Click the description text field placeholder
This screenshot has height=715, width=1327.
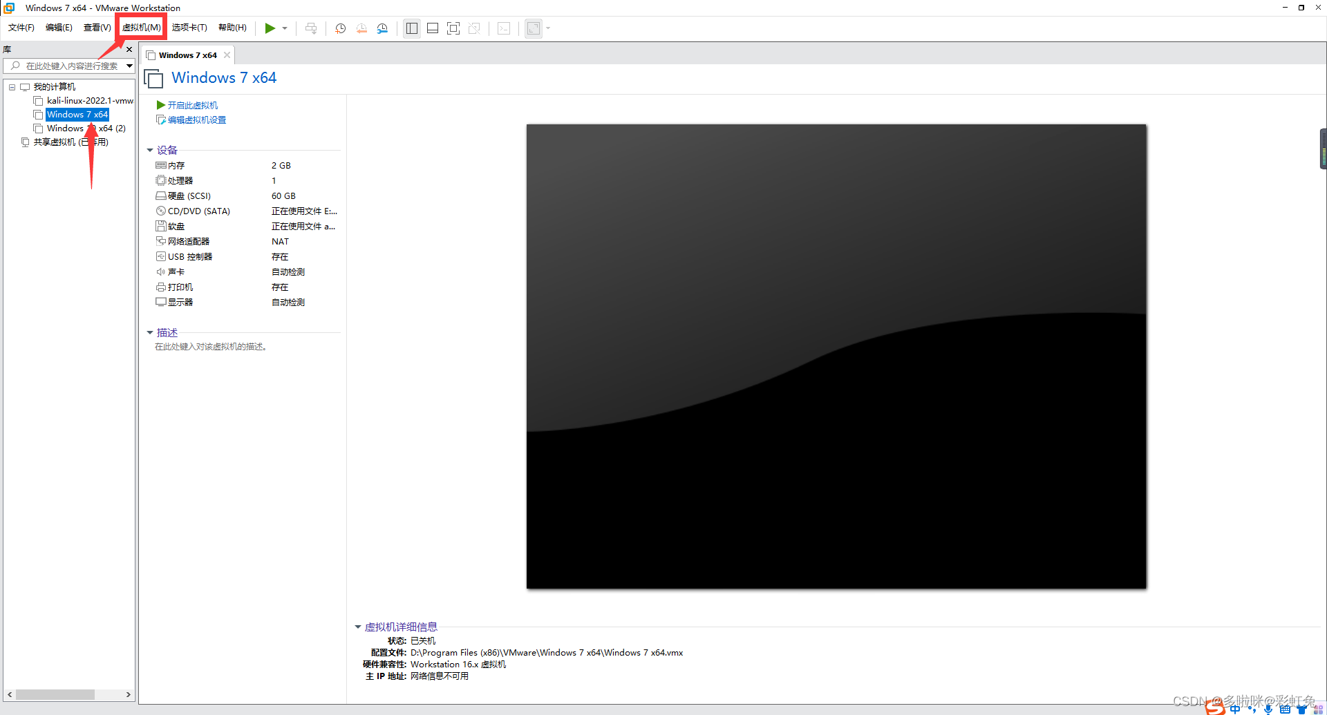211,347
